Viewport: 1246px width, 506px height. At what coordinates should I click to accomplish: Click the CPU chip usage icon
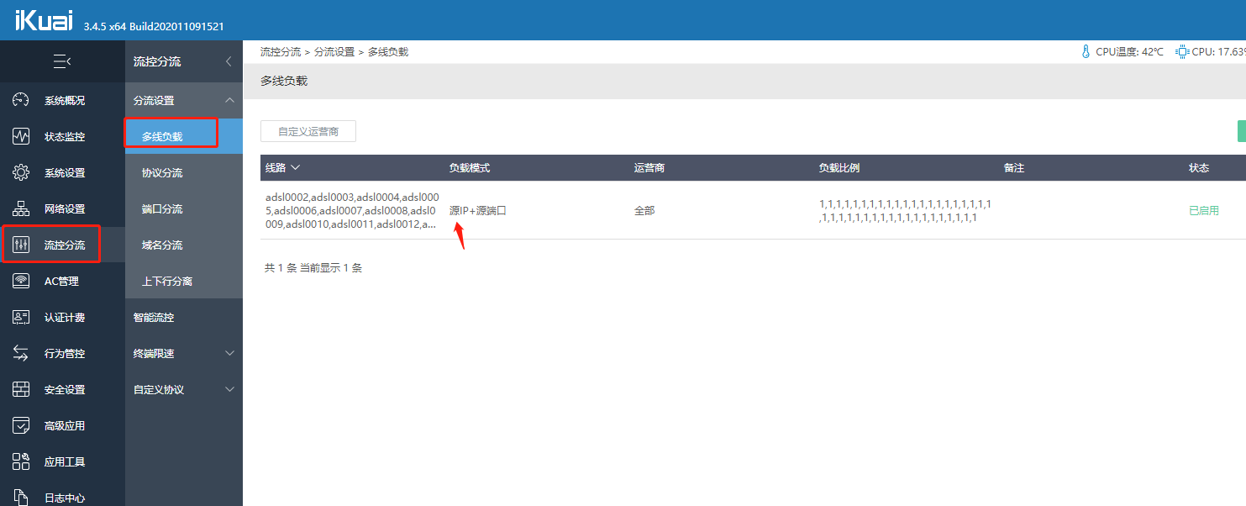(x=1182, y=52)
